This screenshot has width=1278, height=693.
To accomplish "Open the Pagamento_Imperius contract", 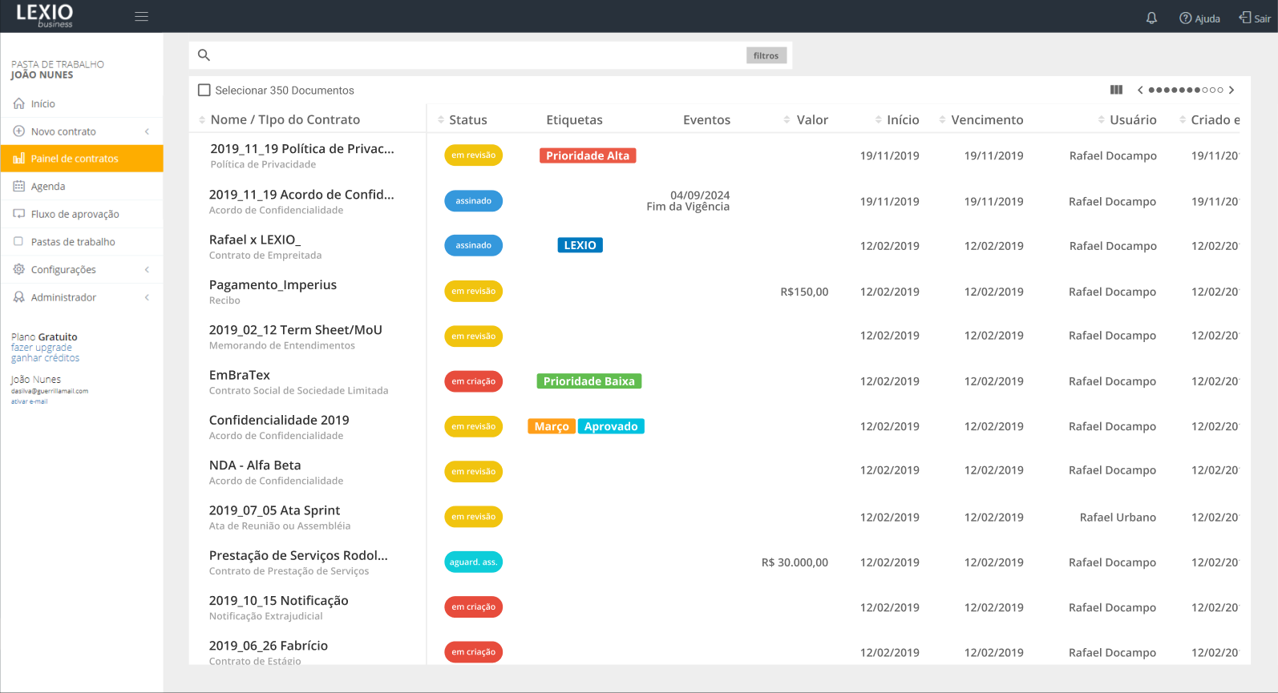I will [x=273, y=285].
